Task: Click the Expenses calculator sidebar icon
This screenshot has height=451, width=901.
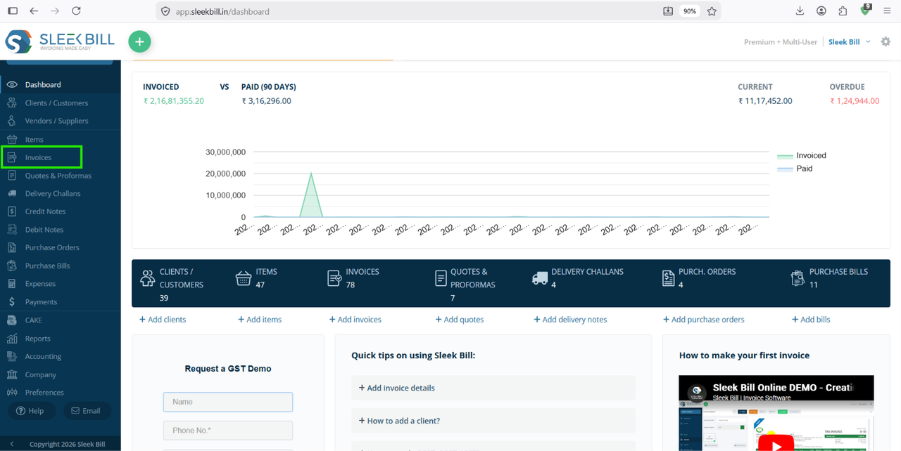Action: coord(12,284)
